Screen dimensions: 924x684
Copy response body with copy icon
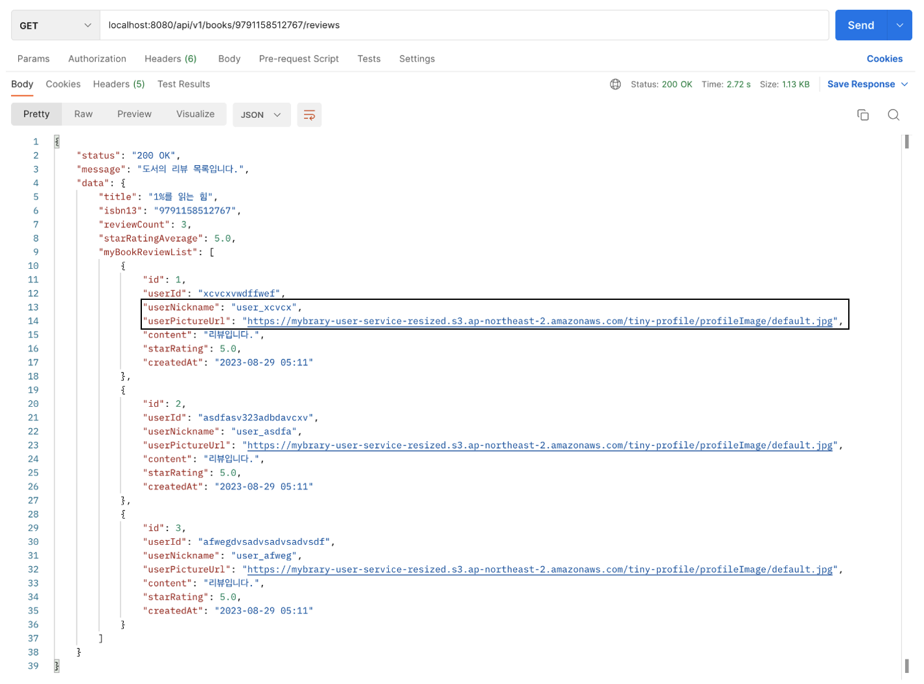[x=862, y=115]
